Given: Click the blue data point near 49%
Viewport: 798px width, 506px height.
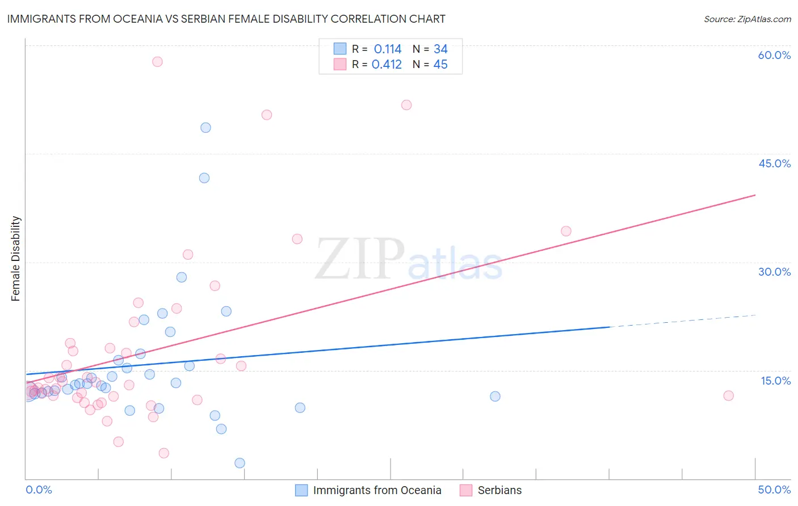Looking at the screenshot, I should (205, 128).
